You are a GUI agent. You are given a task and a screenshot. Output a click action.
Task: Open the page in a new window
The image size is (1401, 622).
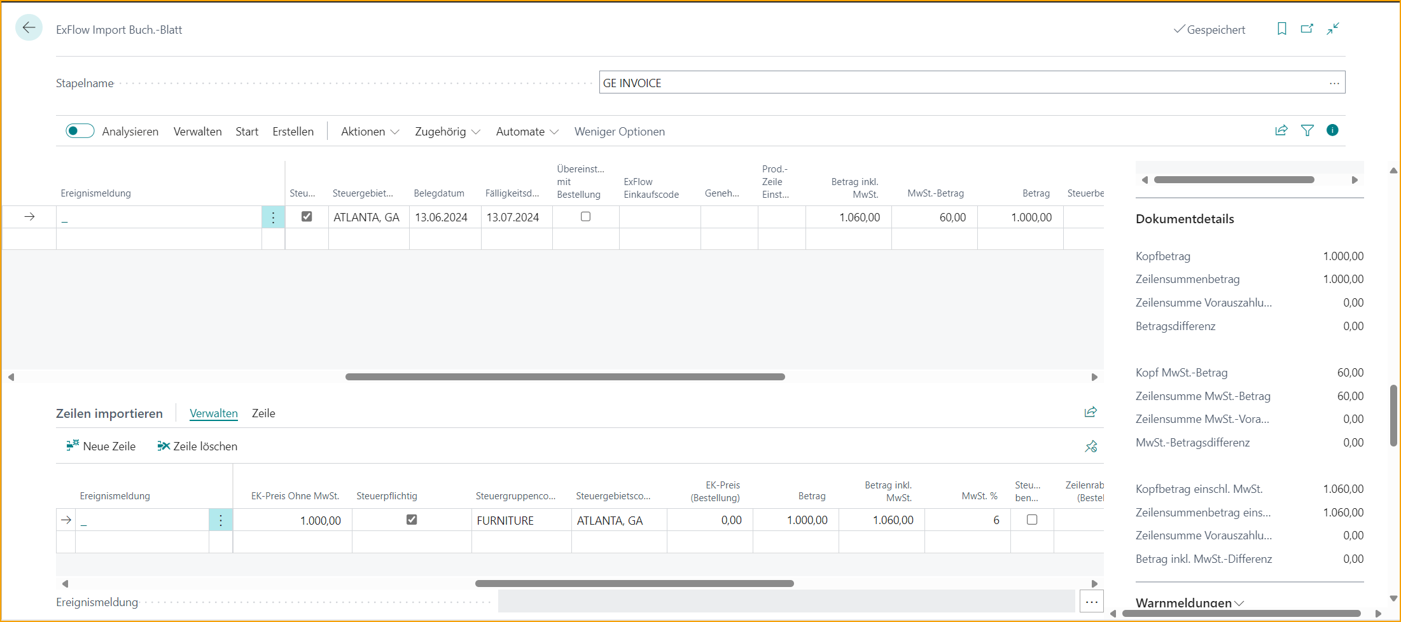1307,29
